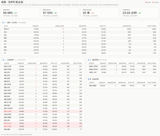
Task: Select cell 326 in the 驻送经理 table
Action: pos(144,86)
